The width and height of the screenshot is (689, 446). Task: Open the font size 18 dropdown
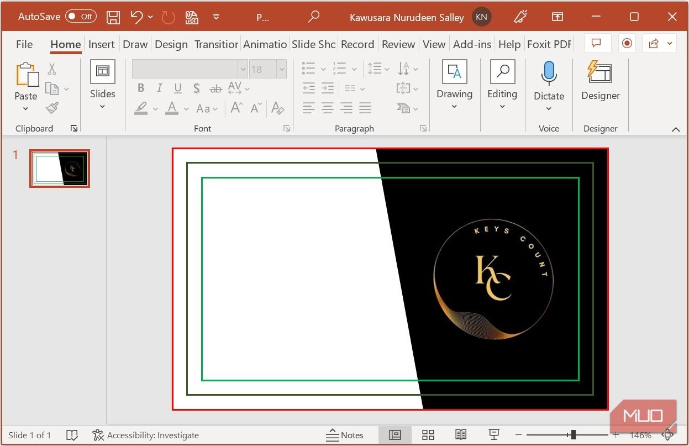pos(282,69)
